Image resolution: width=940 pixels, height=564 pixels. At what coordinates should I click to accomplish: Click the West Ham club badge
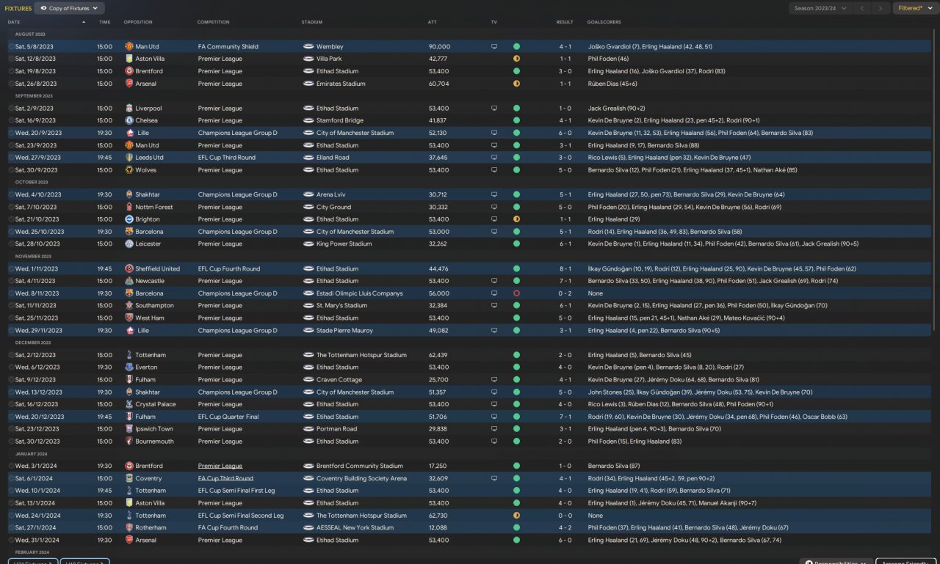tap(129, 318)
